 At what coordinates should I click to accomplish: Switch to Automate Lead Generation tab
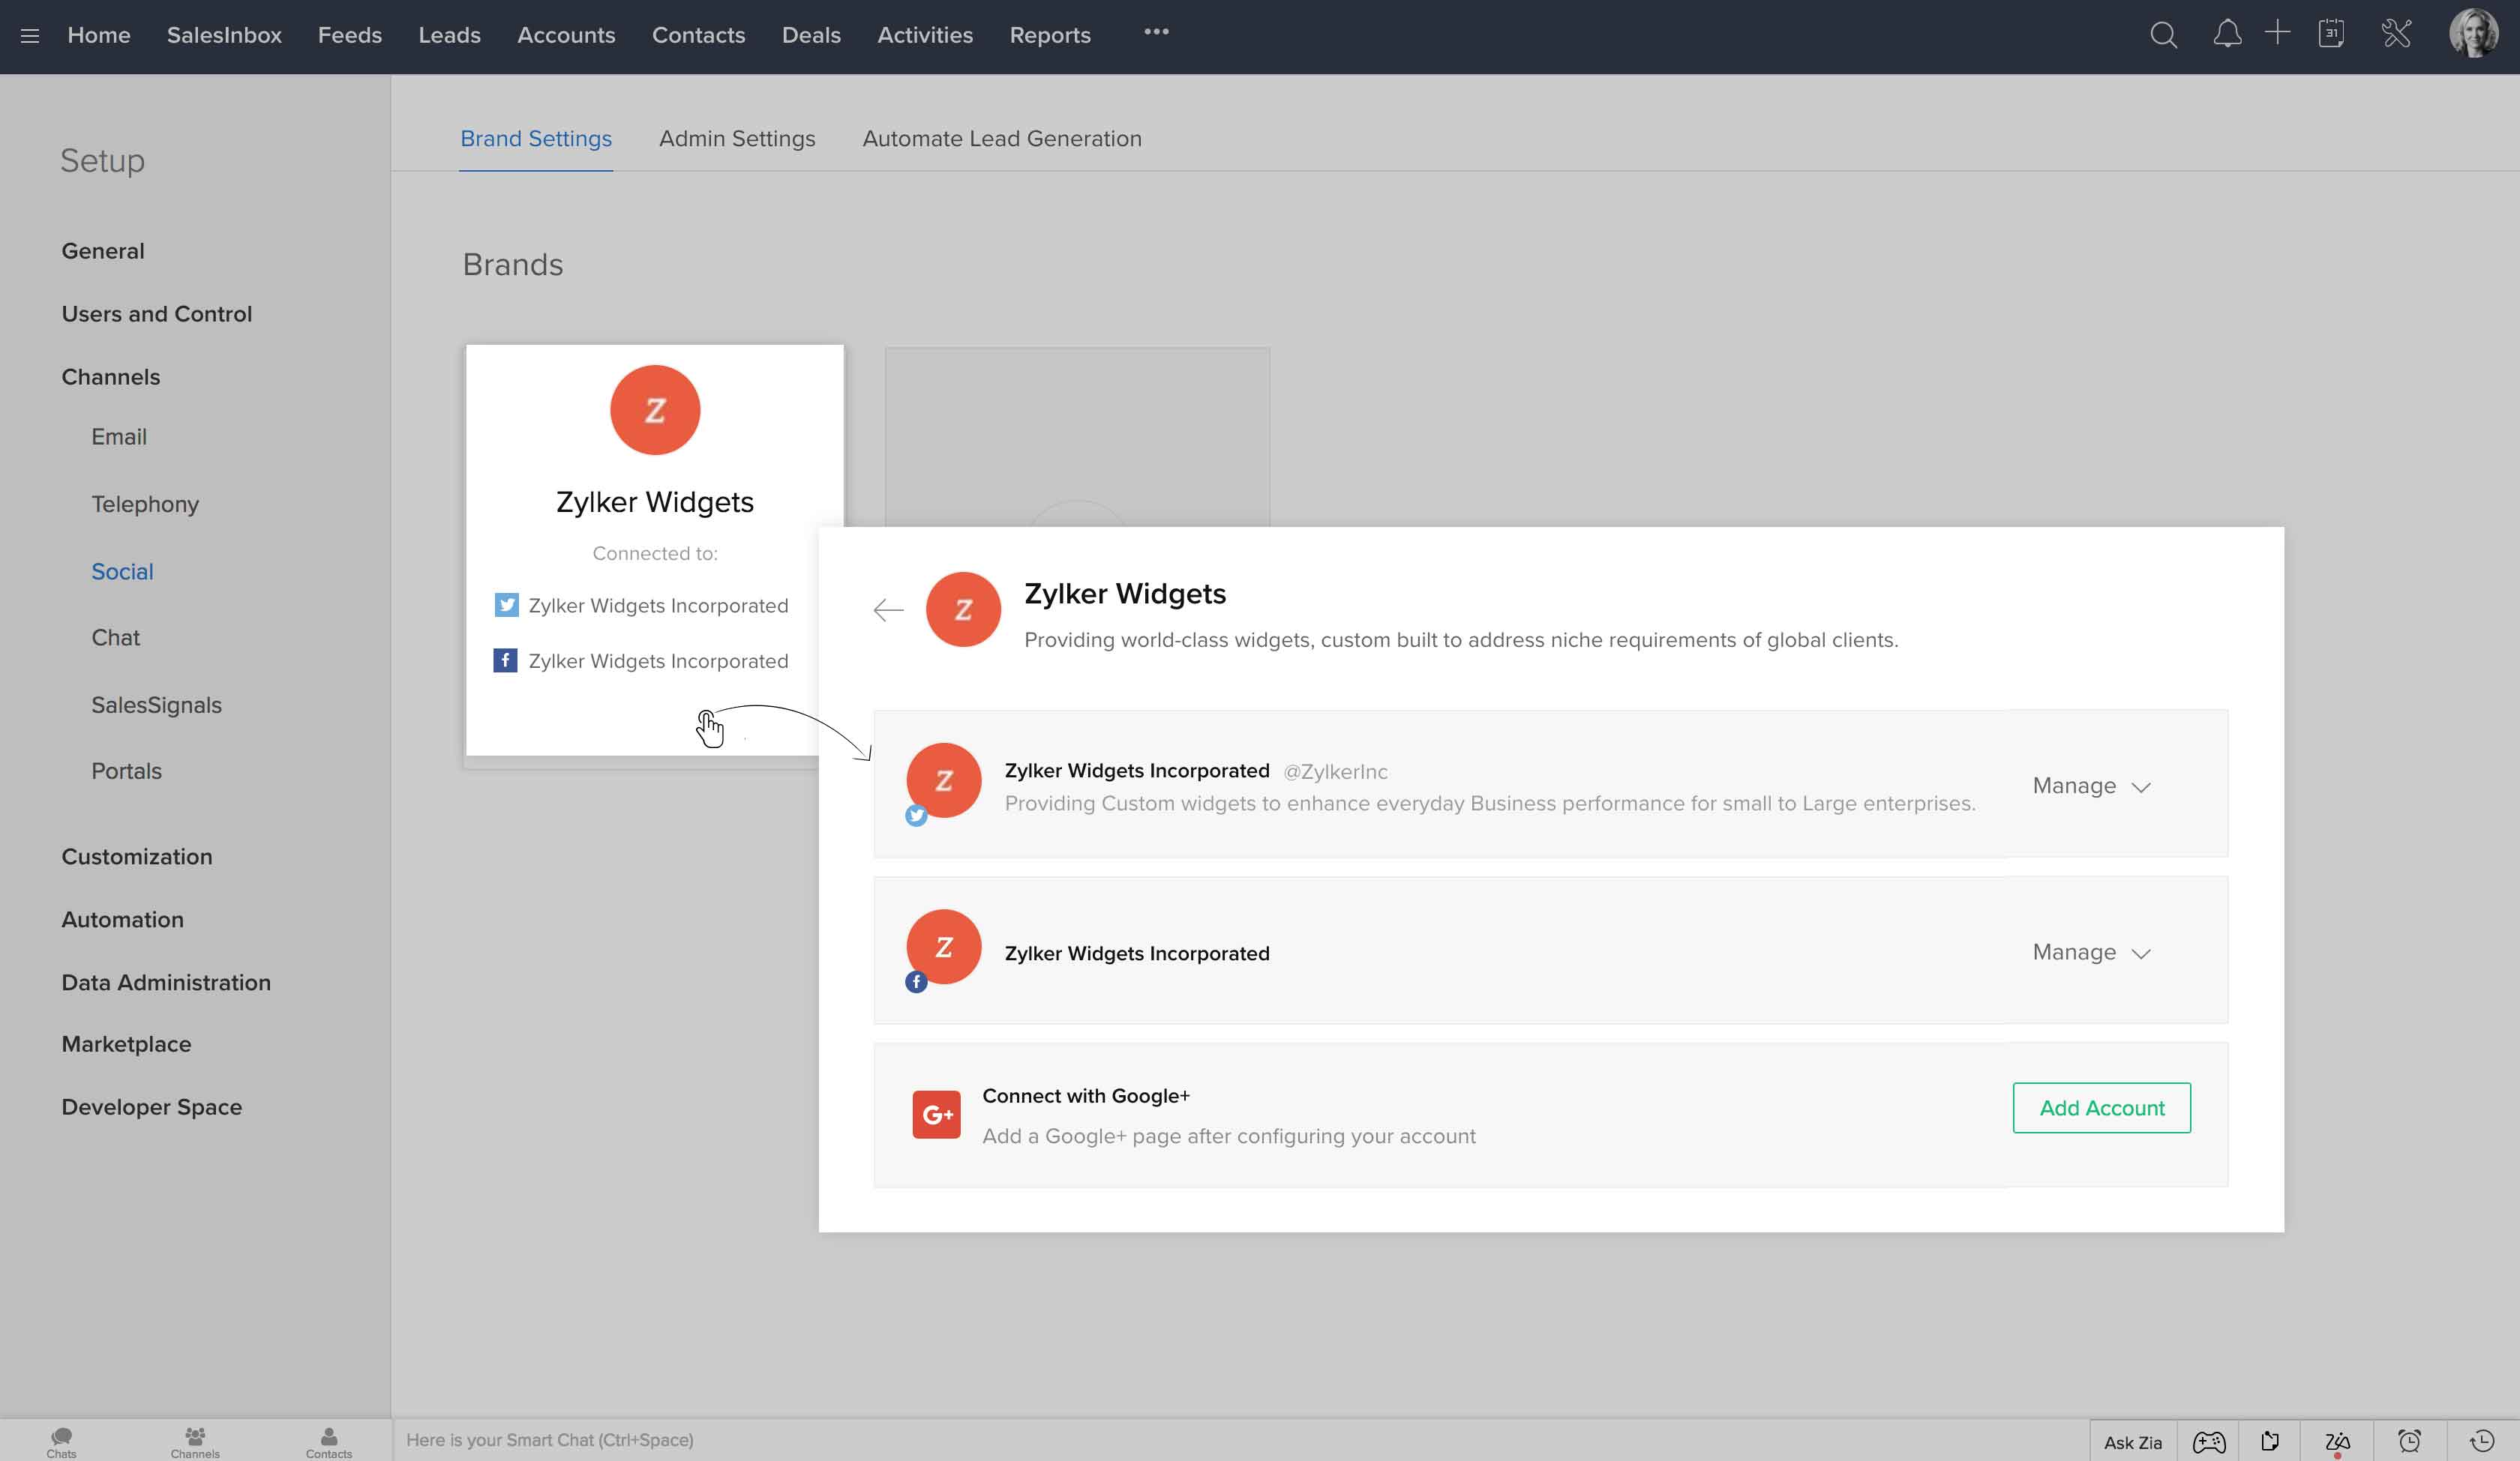[1002, 139]
